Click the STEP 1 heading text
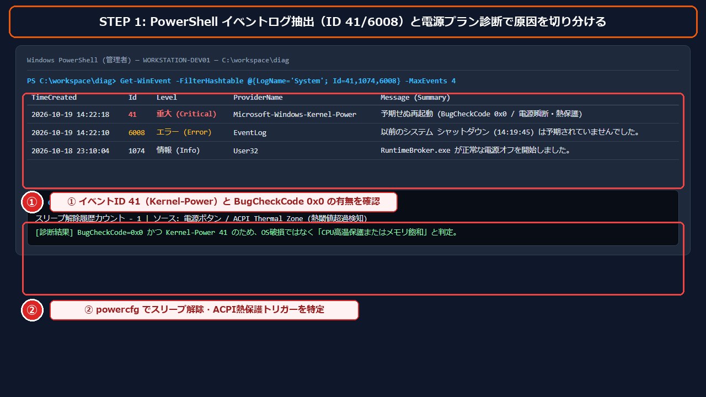 tap(353, 22)
